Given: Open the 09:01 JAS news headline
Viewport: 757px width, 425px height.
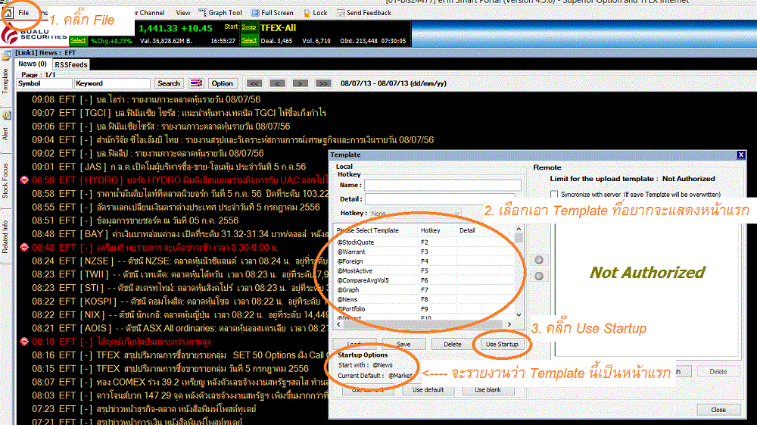Looking at the screenshot, I should (x=169, y=167).
